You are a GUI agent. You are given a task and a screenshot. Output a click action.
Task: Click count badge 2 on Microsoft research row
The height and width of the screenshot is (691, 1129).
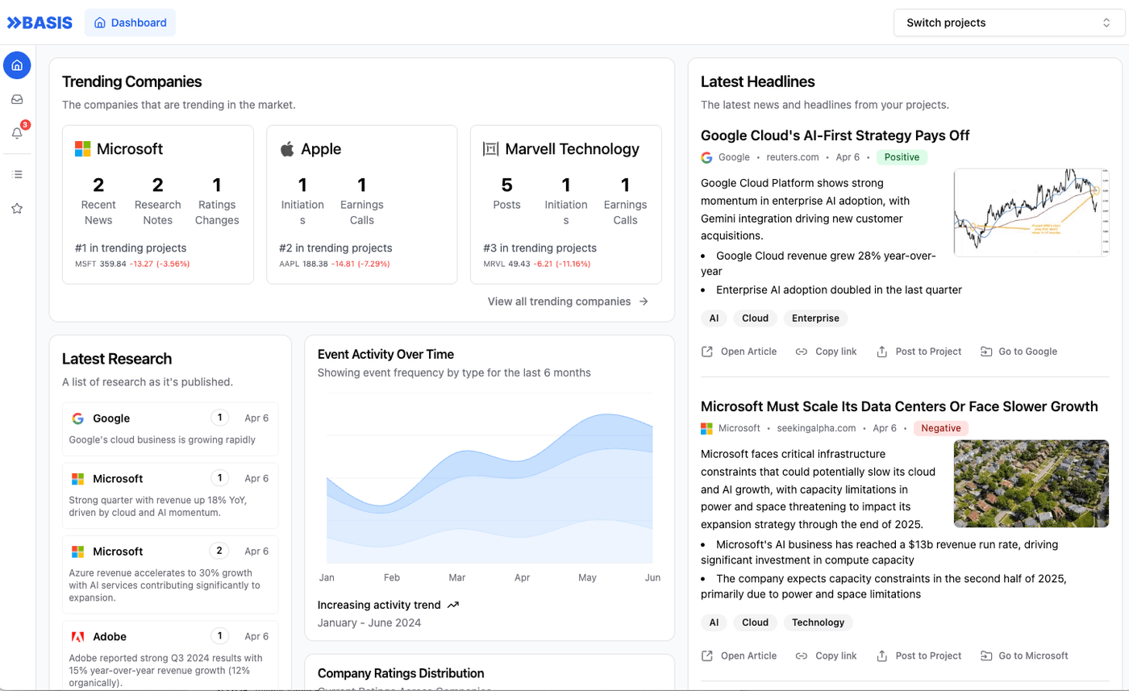[x=219, y=552]
